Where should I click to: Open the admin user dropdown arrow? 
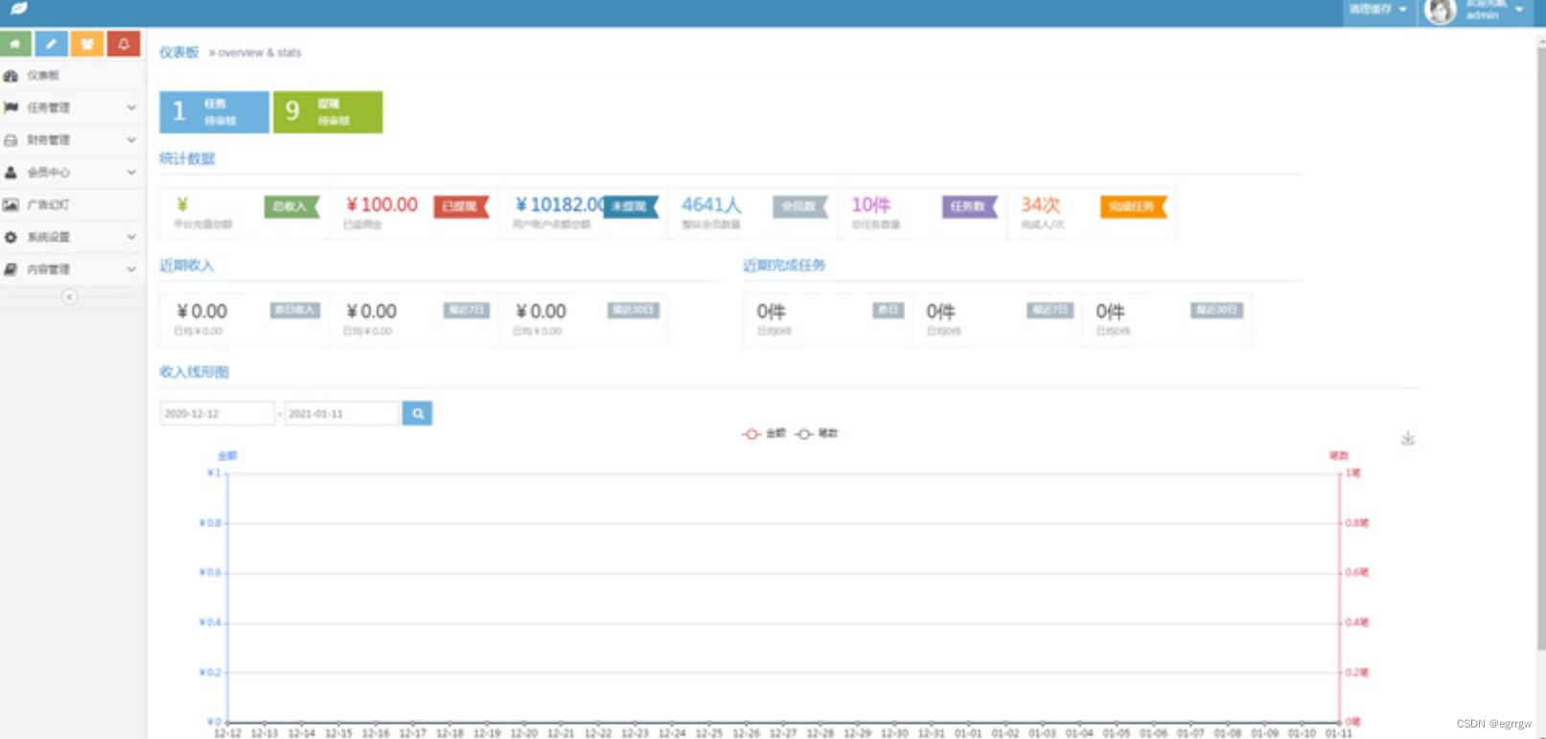pos(1519,10)
